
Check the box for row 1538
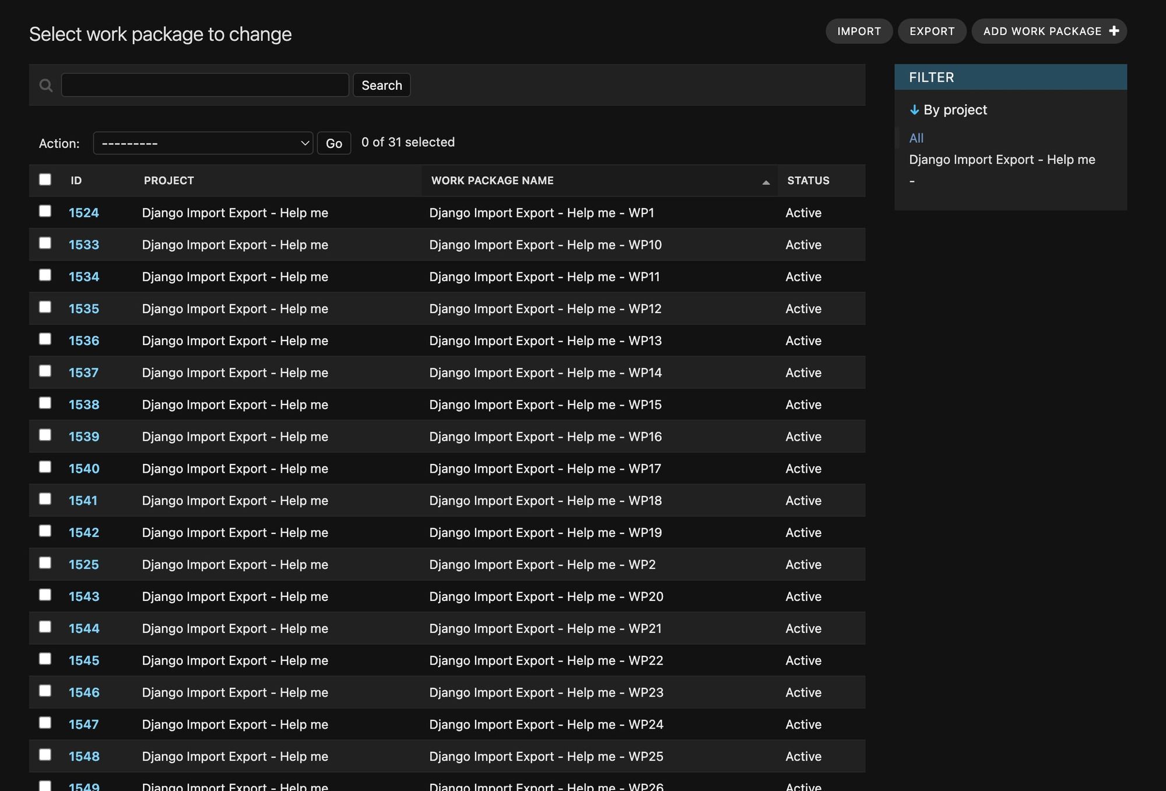pyautogui.click(x=45, y=403)
